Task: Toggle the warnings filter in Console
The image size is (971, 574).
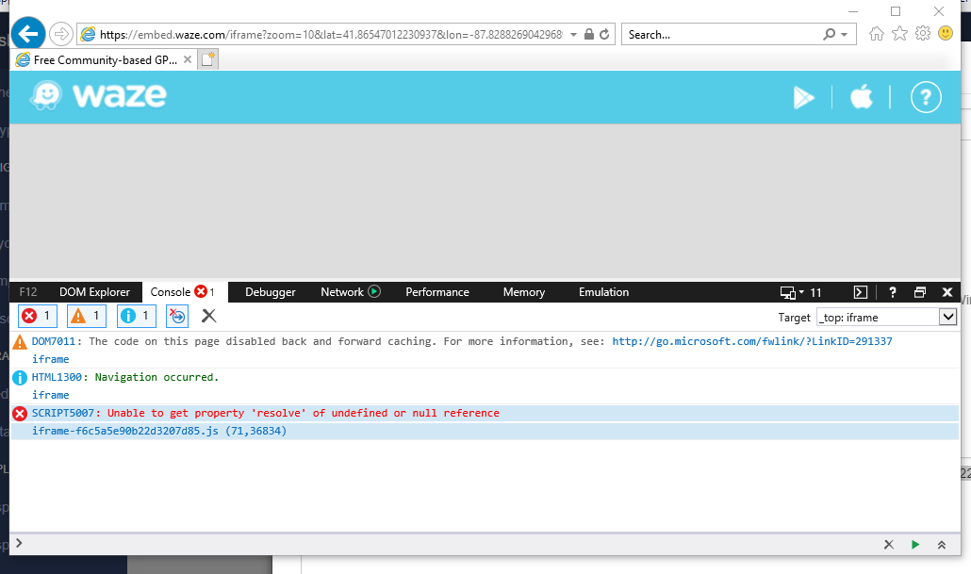Action: (87, 316)
